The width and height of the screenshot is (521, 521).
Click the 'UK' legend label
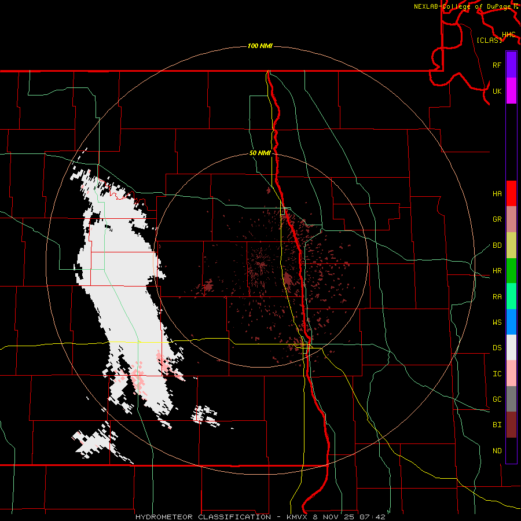497,91
